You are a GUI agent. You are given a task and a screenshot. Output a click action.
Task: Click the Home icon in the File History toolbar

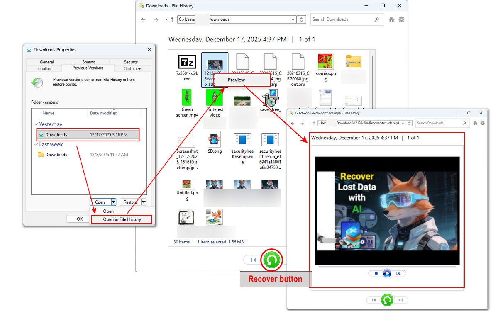[x=391, y=19]
